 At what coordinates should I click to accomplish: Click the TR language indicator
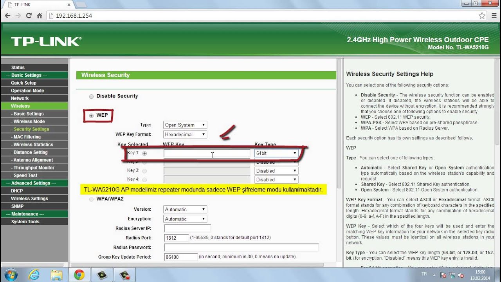point(424,275)
